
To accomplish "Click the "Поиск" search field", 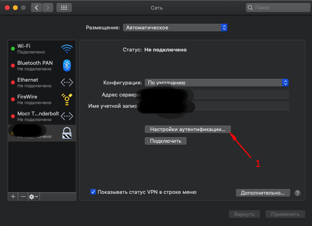I will (277, 8).
